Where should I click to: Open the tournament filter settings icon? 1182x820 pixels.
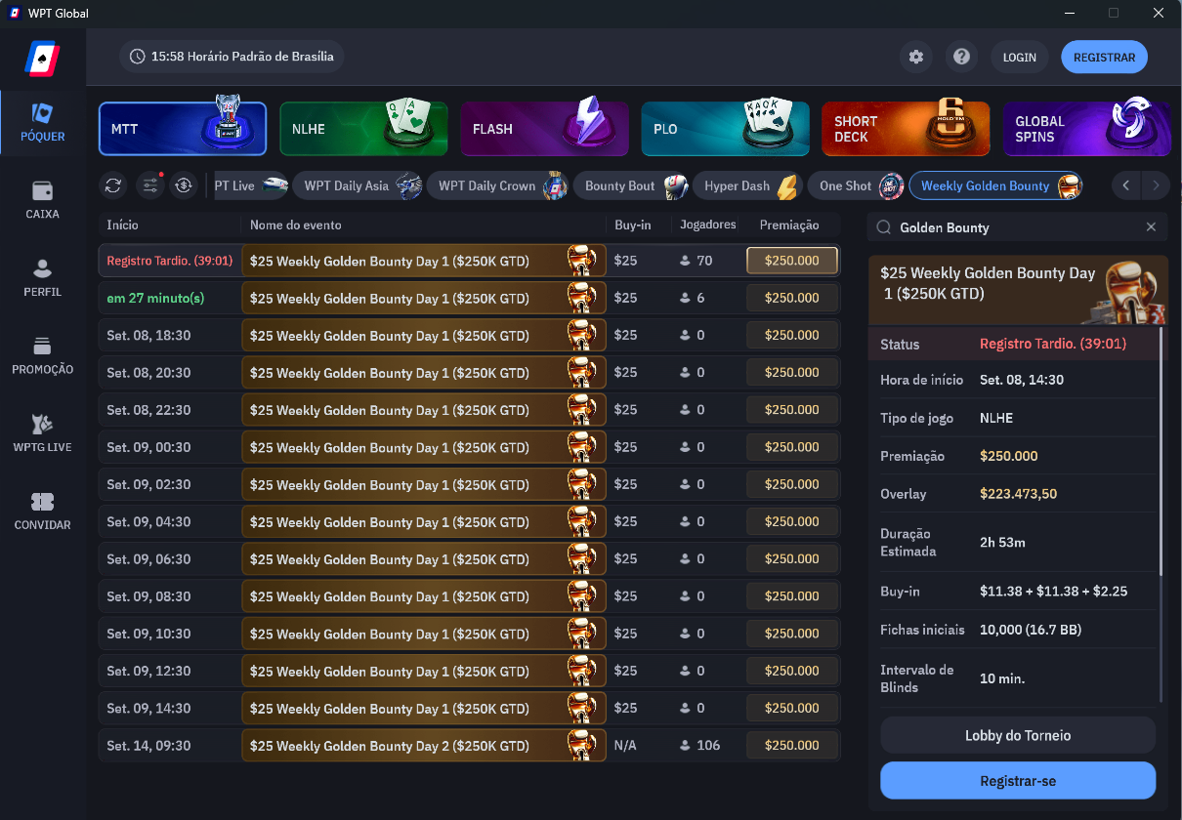click(148, 185)
